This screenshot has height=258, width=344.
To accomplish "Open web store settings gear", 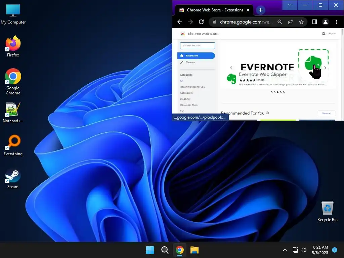I will [x=324, y=34].
